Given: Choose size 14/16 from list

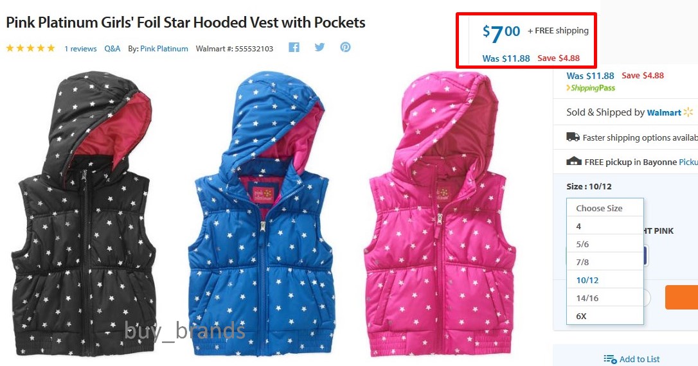Looking at the screenshot, I should [x=605, y=298].
